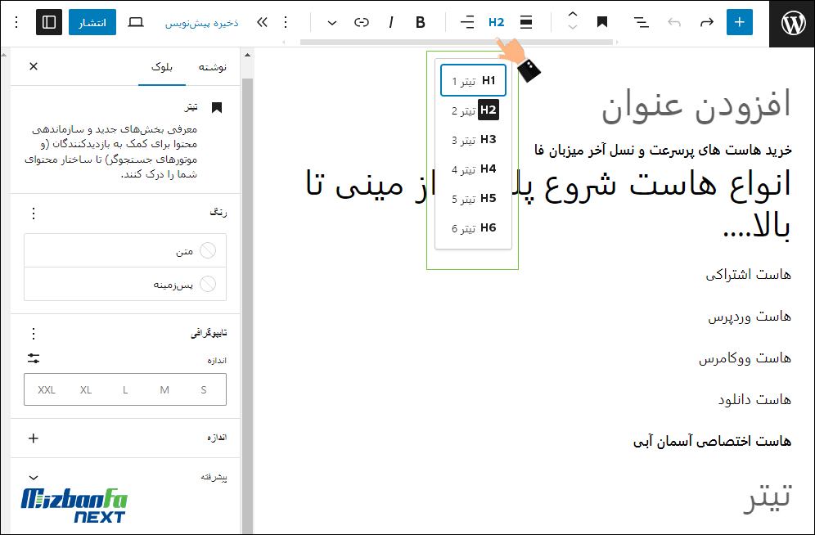This screenshot has width=815, height=535.
Task: Open the editor options three-dot menu
Action: pos(16,22)
